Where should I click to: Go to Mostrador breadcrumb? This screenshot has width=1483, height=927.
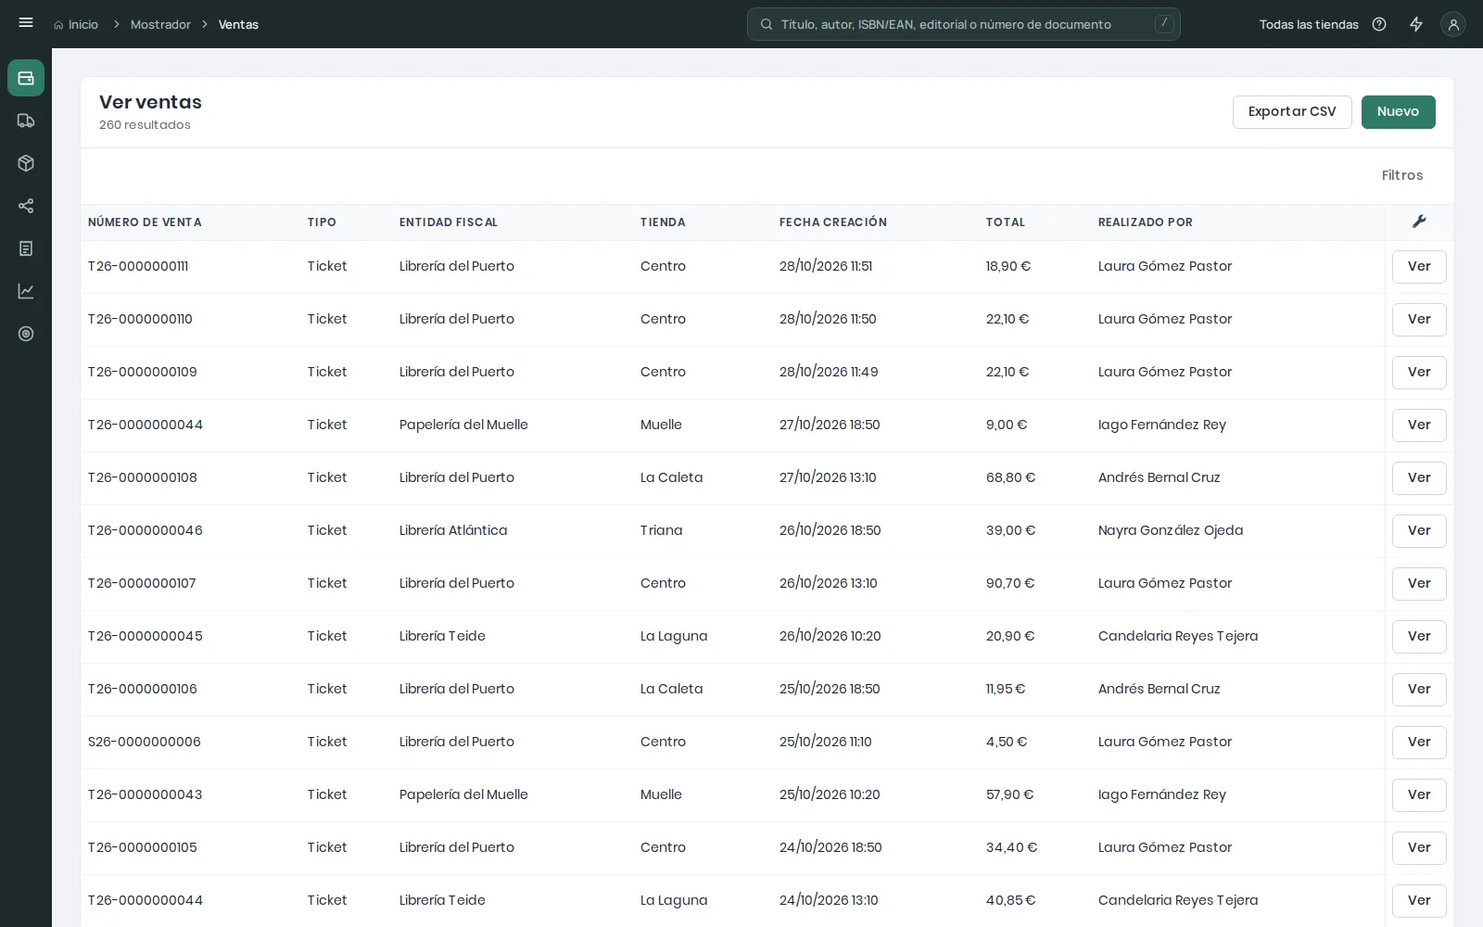(160, 24)
